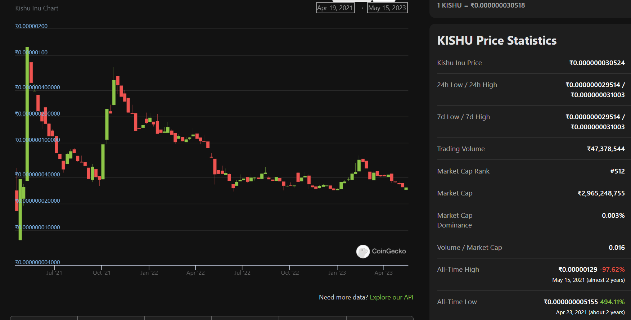This screenshot has height=320, width=631.
Task: Select the Trading Volume label
Action: click(461, 149)
